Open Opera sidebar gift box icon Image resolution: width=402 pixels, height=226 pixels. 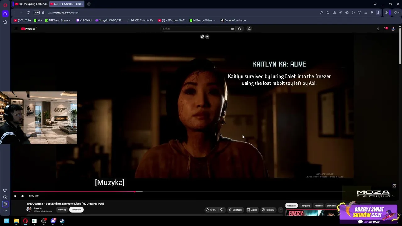pos(5,204)
